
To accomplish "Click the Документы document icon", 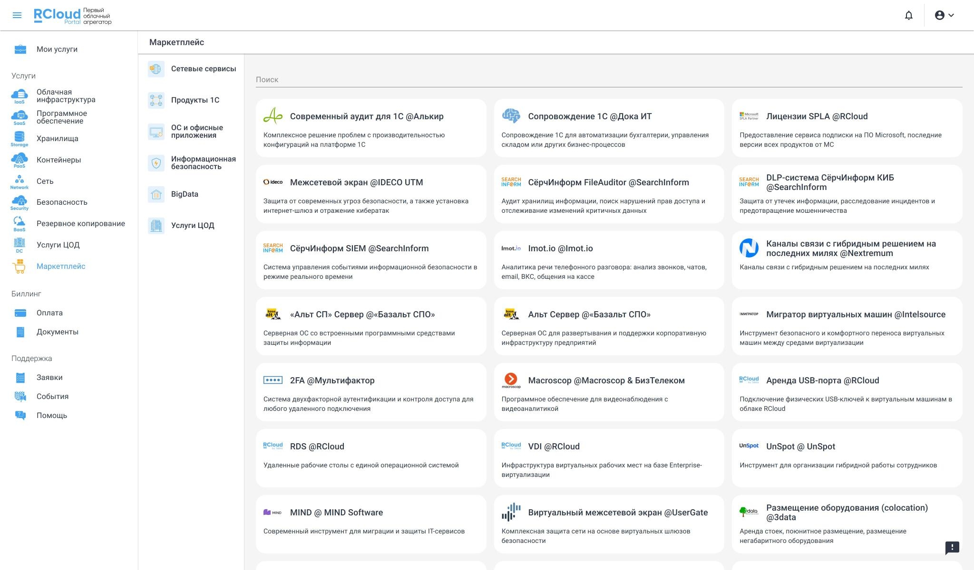I will coord(20,332).
